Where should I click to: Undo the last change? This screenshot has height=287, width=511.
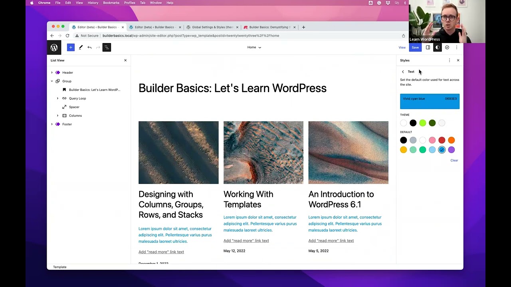89,47
